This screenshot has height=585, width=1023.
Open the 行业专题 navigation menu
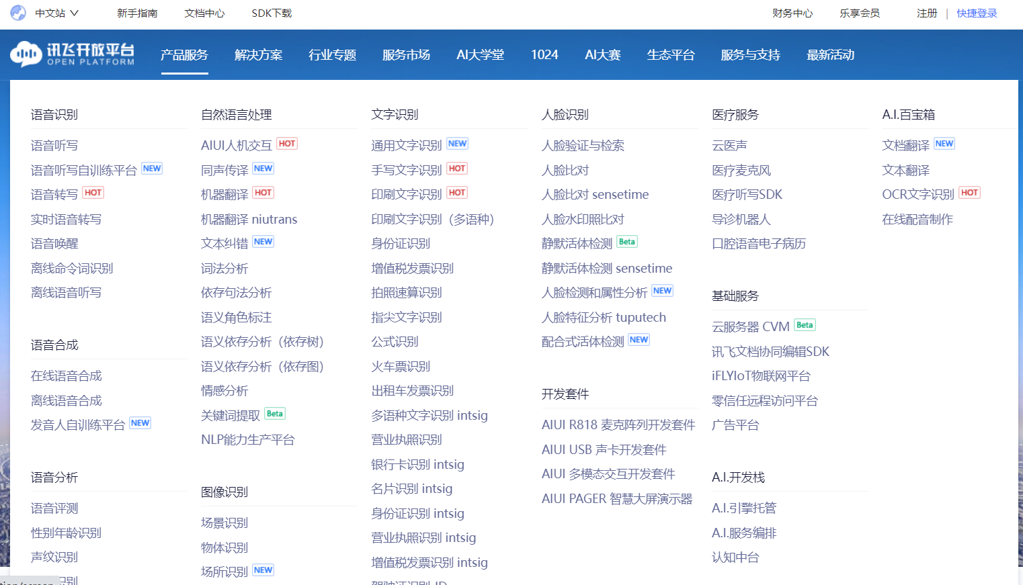pos(332,54)
